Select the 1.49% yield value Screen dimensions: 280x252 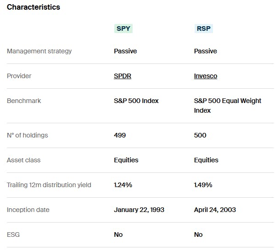[x=203, y=185]
